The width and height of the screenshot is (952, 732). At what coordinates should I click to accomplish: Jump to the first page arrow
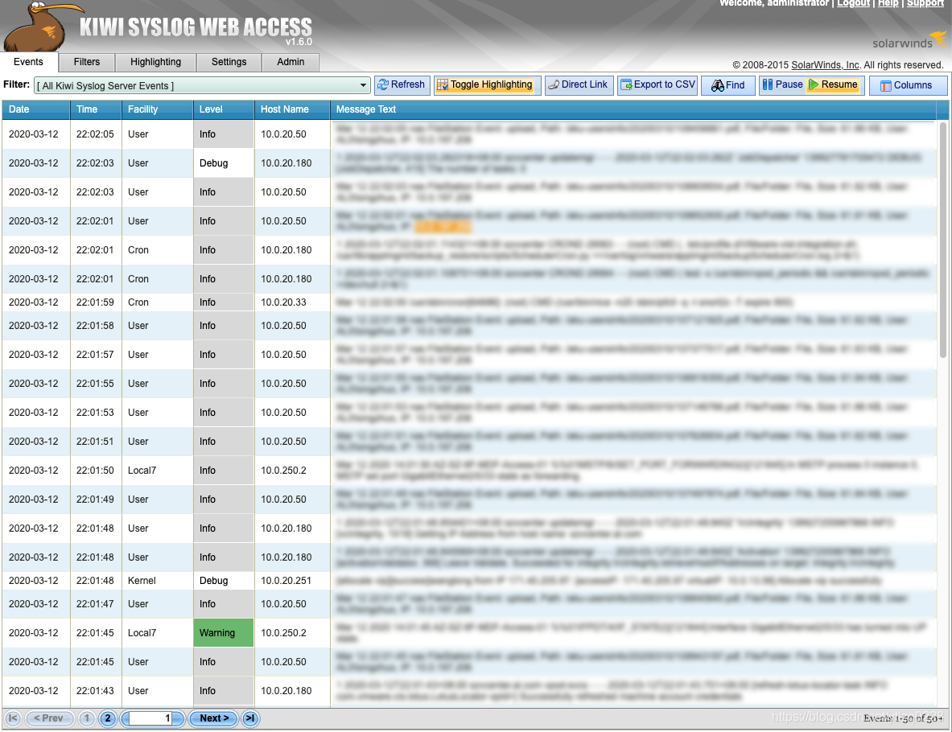coord(12,718)
